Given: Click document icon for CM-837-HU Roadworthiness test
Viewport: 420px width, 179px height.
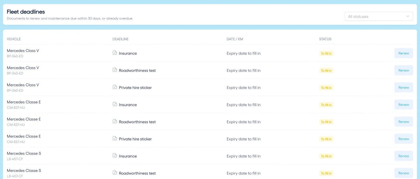Looking at the screenshot, I should [115, 121].
